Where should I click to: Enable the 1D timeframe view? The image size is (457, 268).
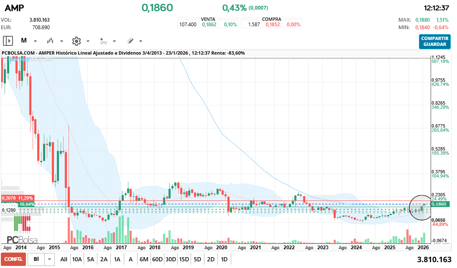[224, 259]
